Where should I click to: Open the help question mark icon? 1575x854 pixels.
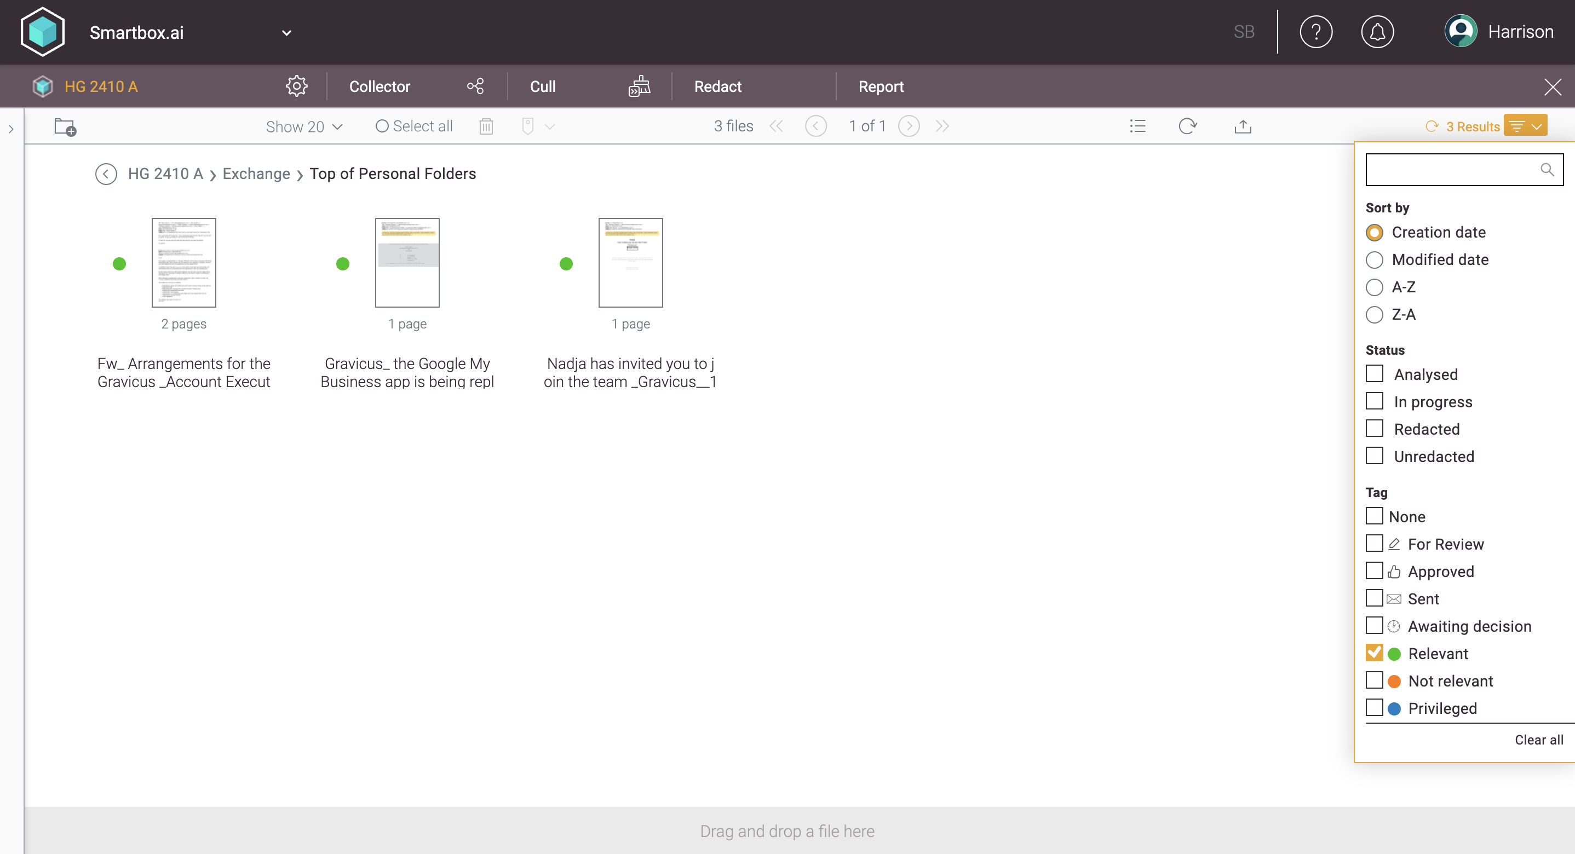(x=1316, y=32)
